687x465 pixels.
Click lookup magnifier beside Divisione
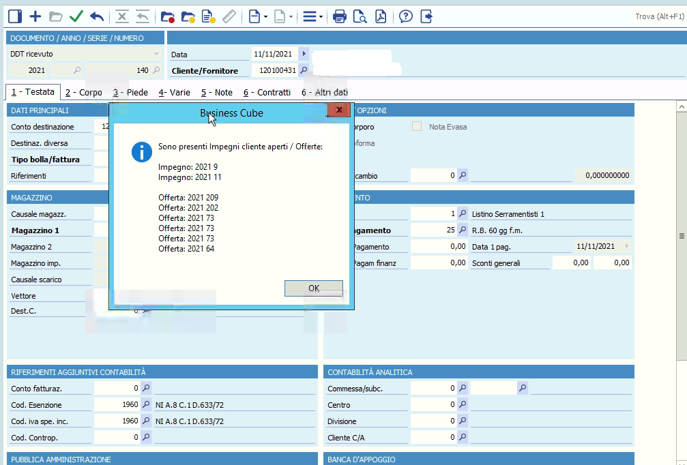[463, 421]
